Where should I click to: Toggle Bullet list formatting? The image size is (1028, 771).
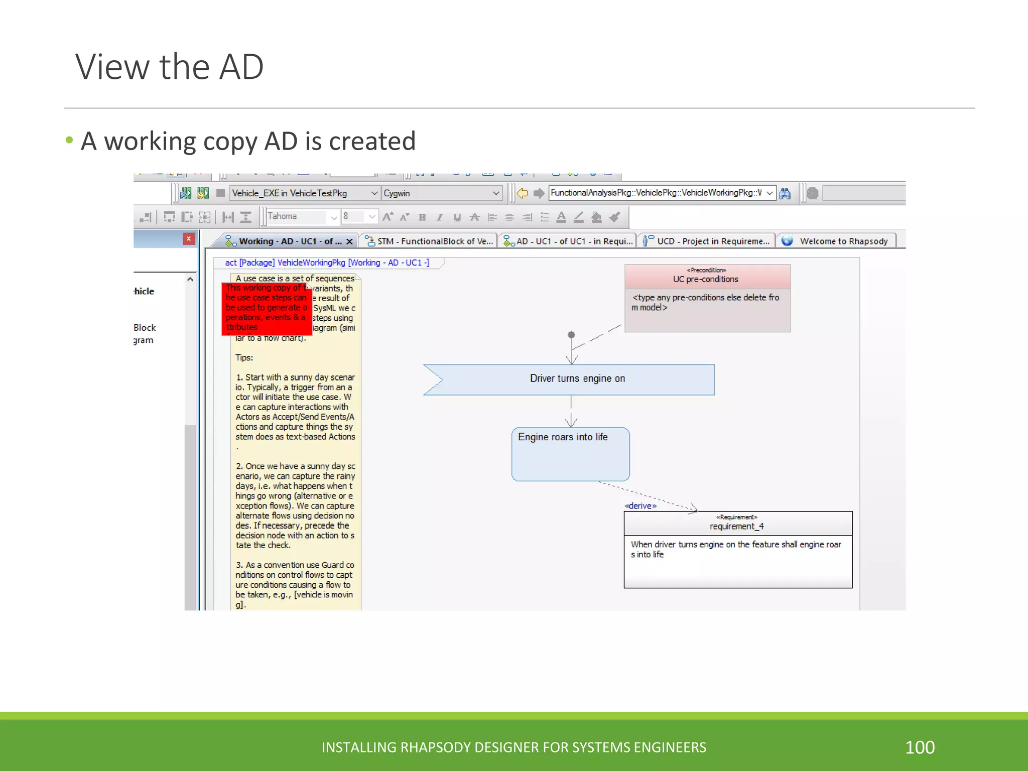pos(545,217)
